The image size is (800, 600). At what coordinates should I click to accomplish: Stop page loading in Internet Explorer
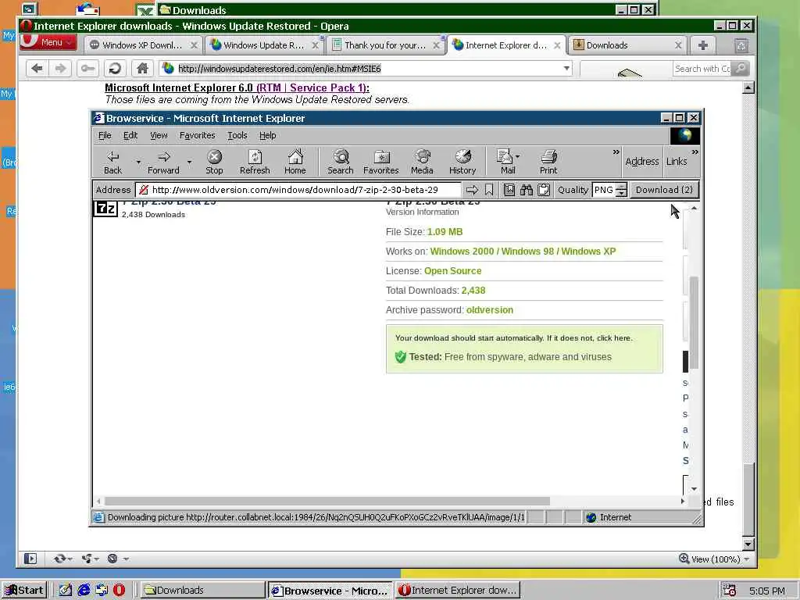[214, 162]
